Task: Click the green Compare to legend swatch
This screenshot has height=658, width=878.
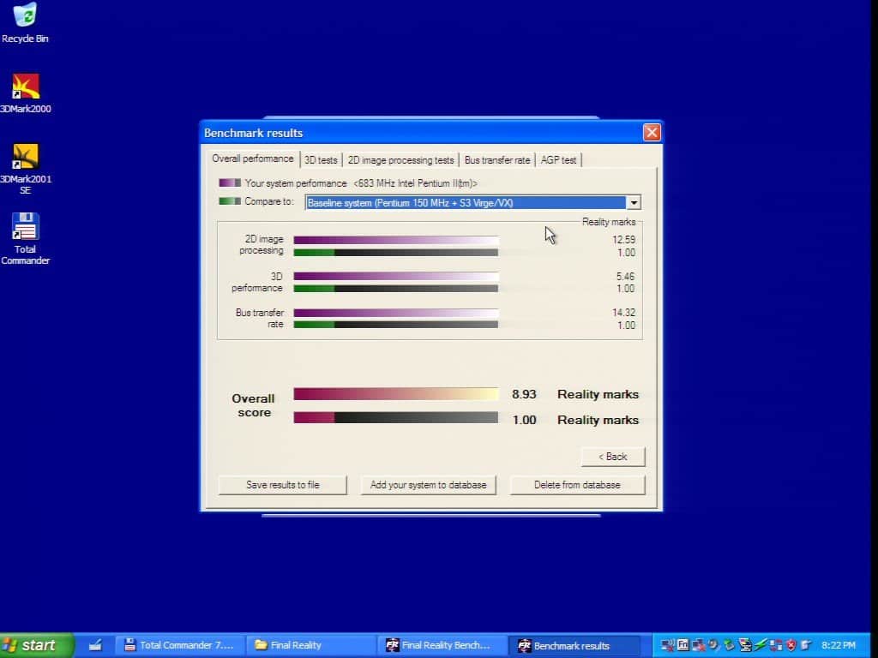Action: pos(230,200)
